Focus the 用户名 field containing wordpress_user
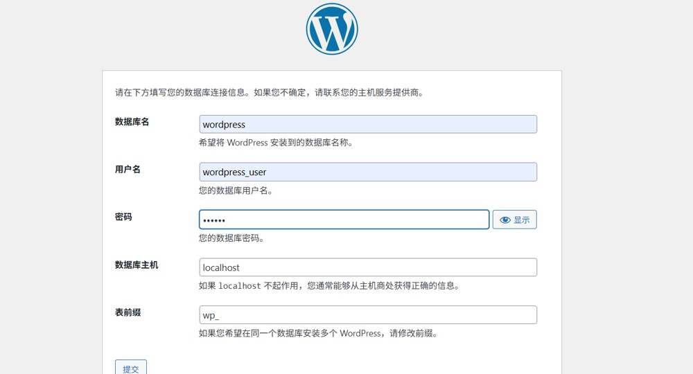 [x=368, y=172]
